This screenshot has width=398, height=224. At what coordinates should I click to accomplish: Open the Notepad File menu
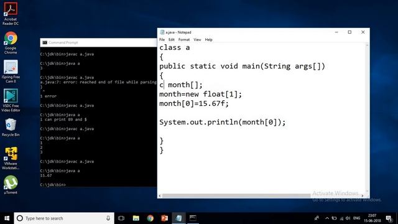coord(162,40)
